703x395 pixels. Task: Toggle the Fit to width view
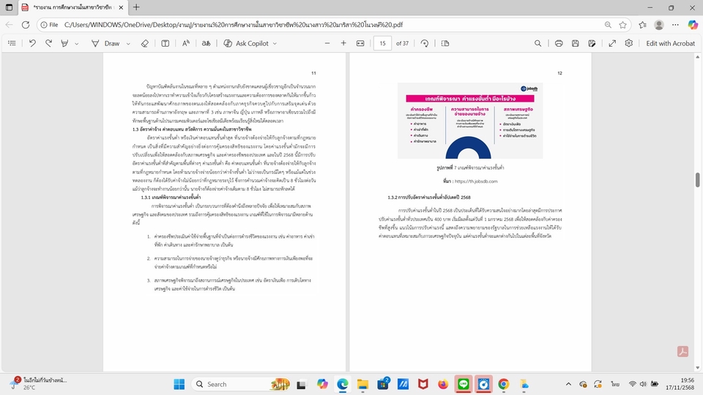click(360, 43)
